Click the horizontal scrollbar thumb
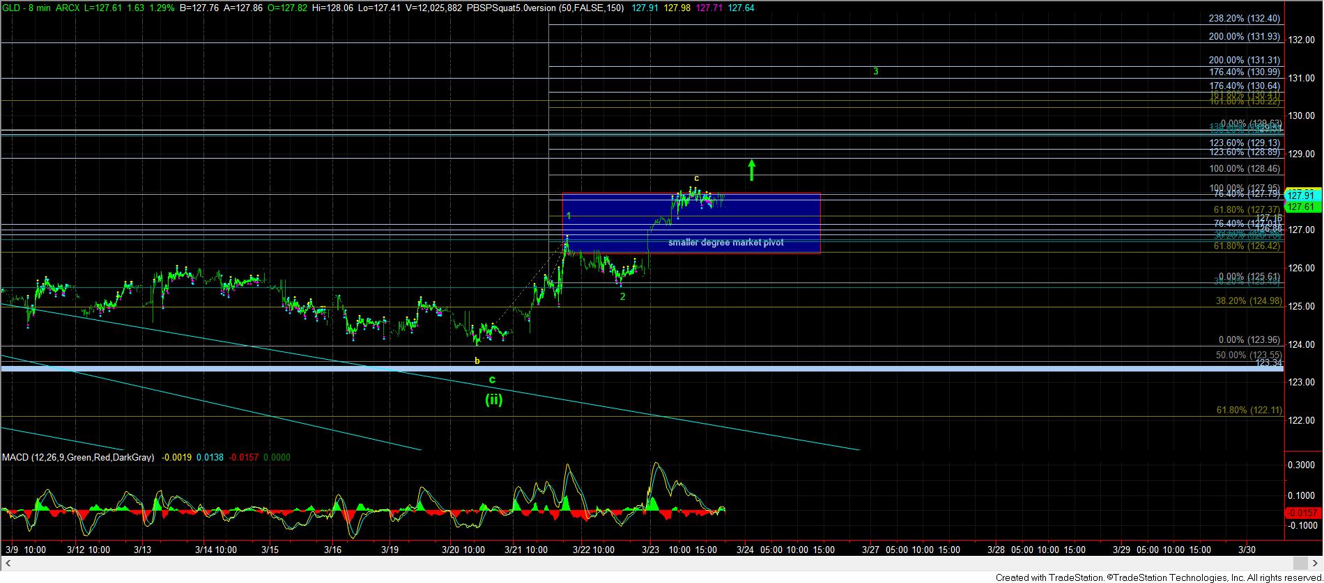Screen dimensions: 1324x583 tap(1300, 562)
